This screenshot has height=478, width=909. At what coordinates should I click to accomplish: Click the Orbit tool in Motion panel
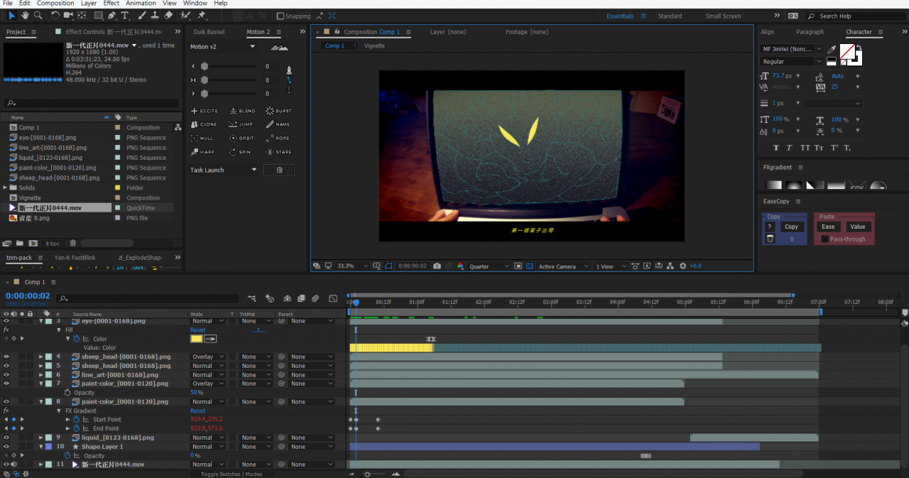pyautogui.click(x=241, y=138)
